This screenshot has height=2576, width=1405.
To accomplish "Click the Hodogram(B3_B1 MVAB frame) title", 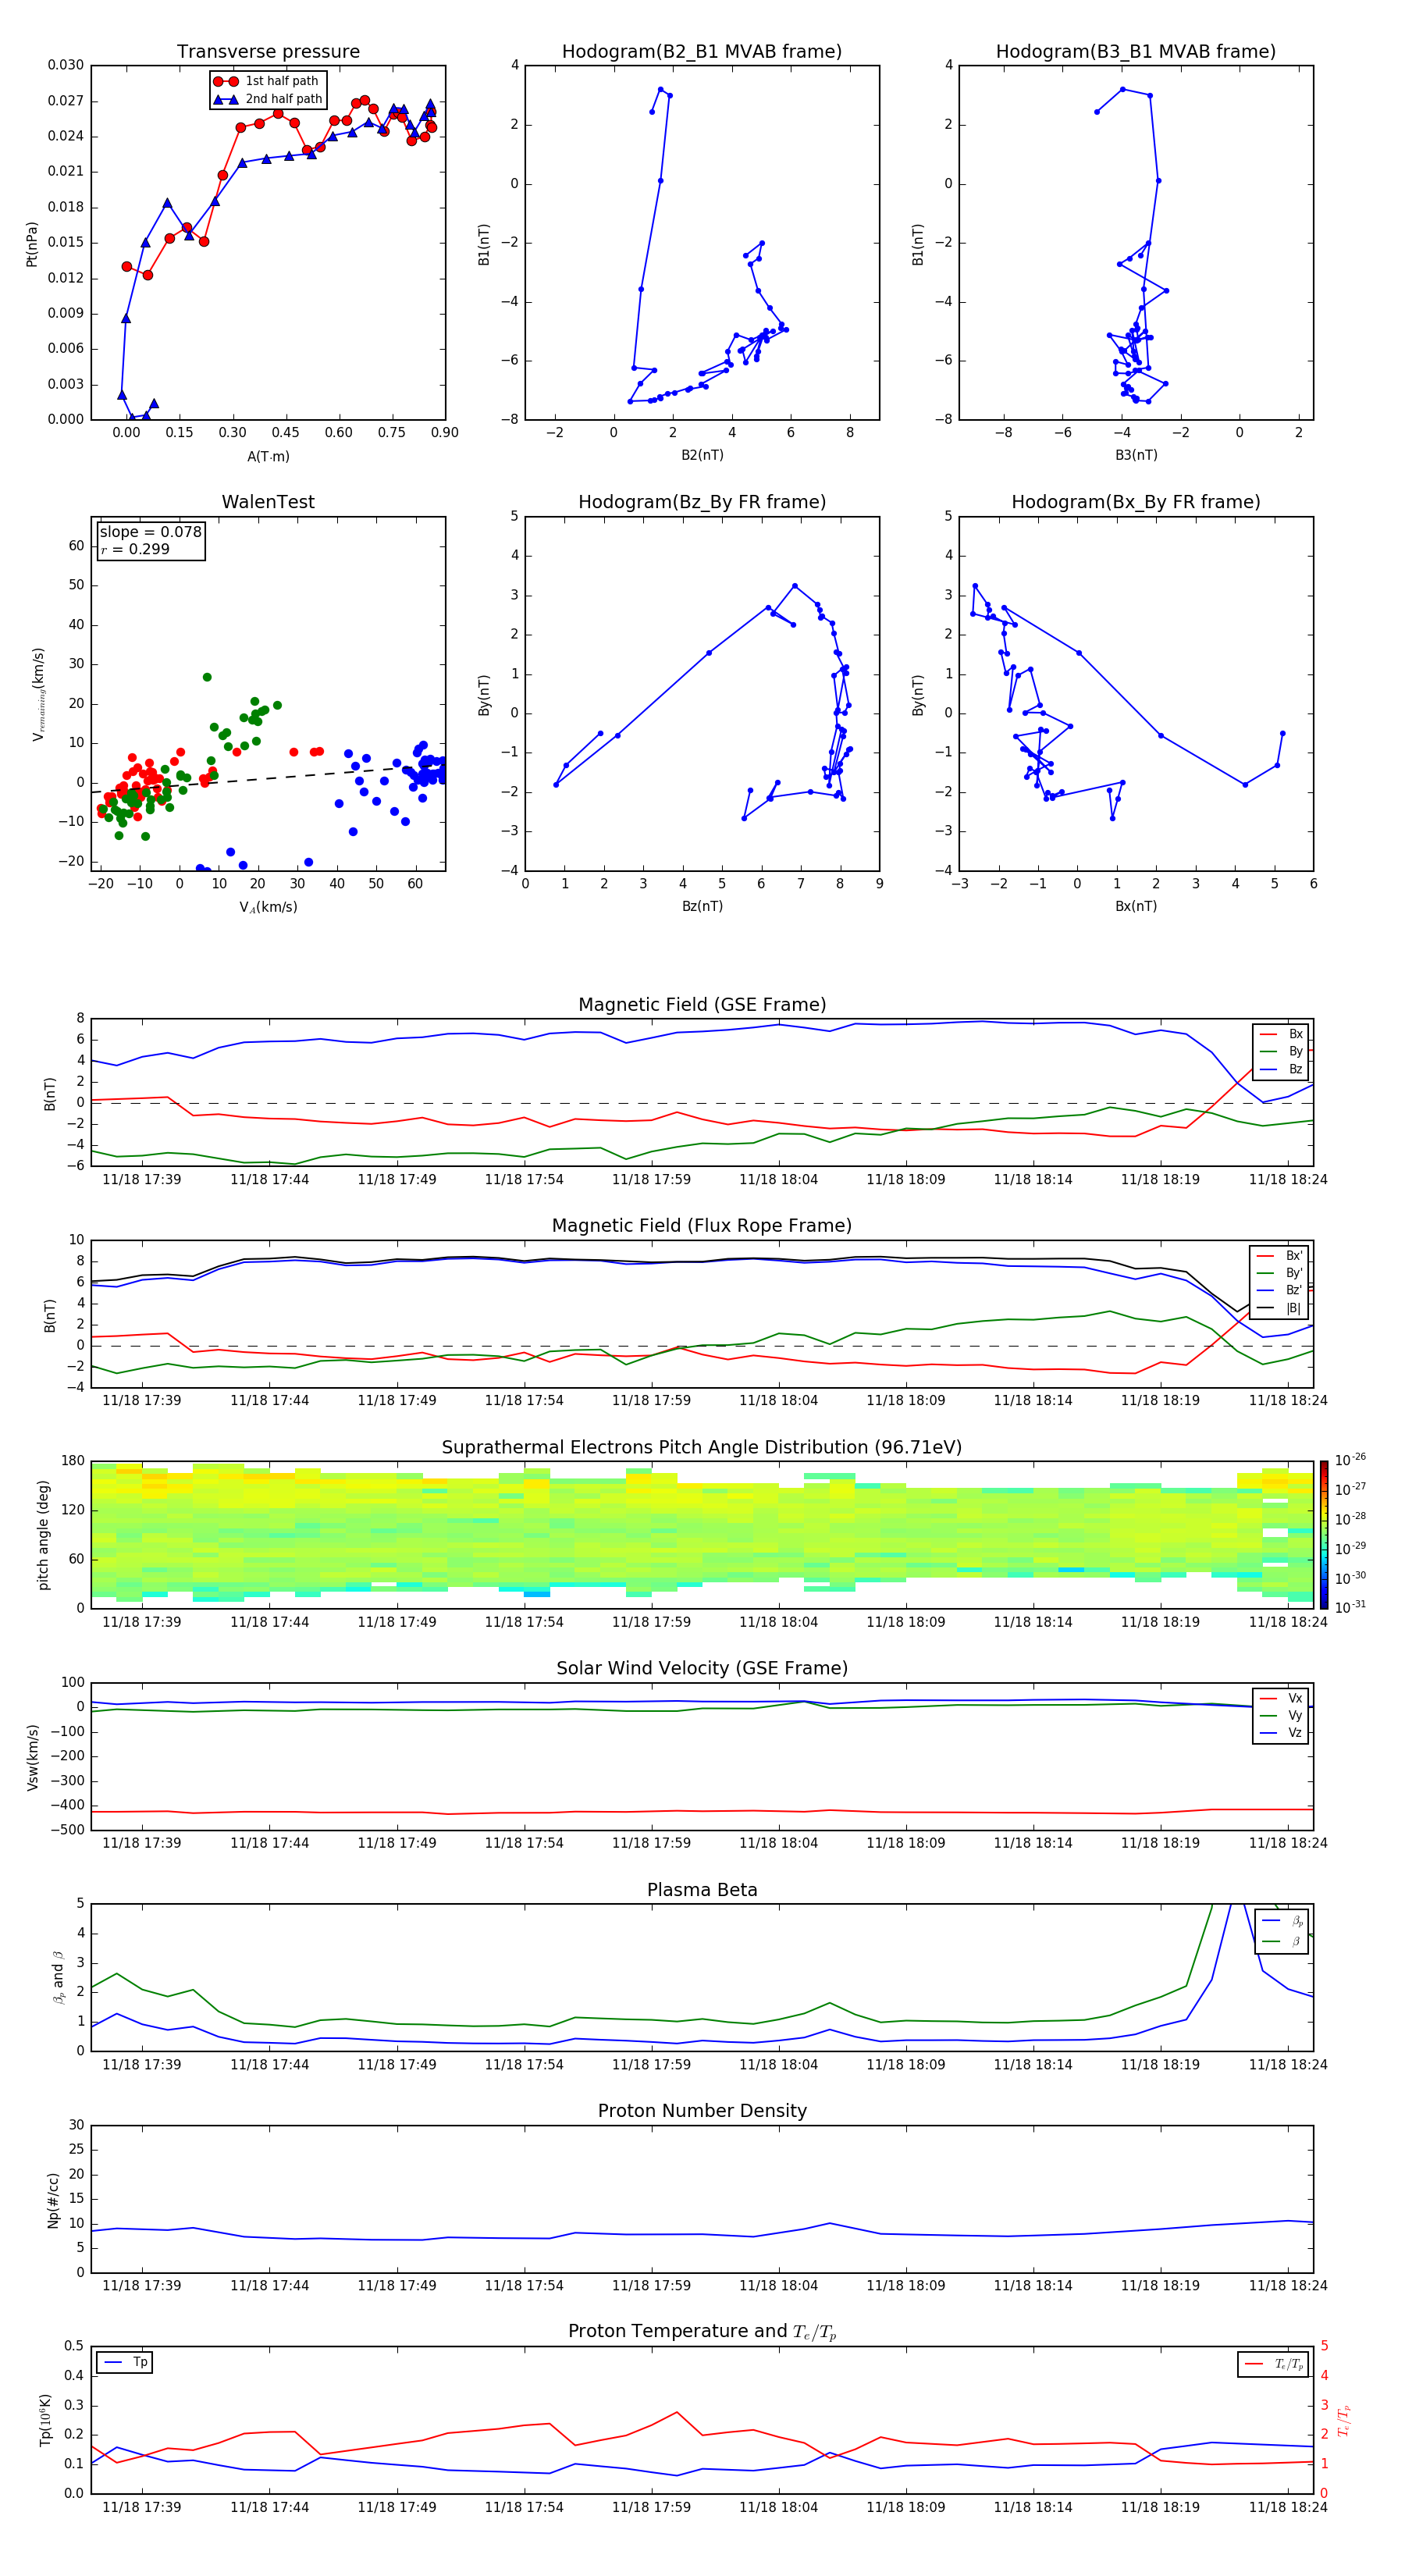I will click(x=1136, y=52).
